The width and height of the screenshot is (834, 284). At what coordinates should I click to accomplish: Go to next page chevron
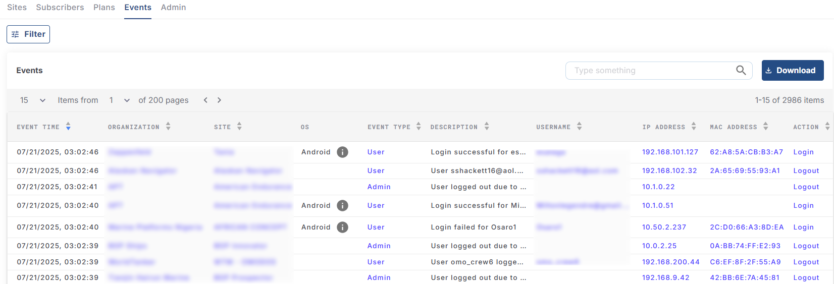pyautogui.click(x=219, y=100)
